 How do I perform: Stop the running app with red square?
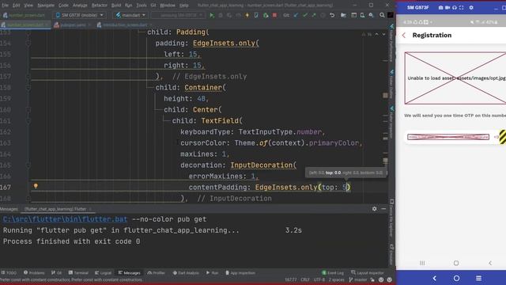point(274,15)
